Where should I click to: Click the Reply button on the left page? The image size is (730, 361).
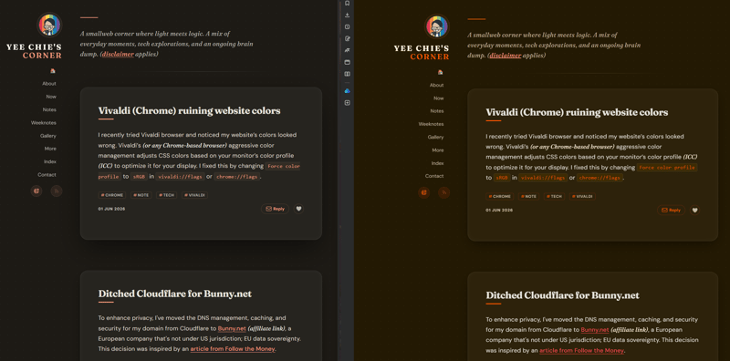(276, 209)
